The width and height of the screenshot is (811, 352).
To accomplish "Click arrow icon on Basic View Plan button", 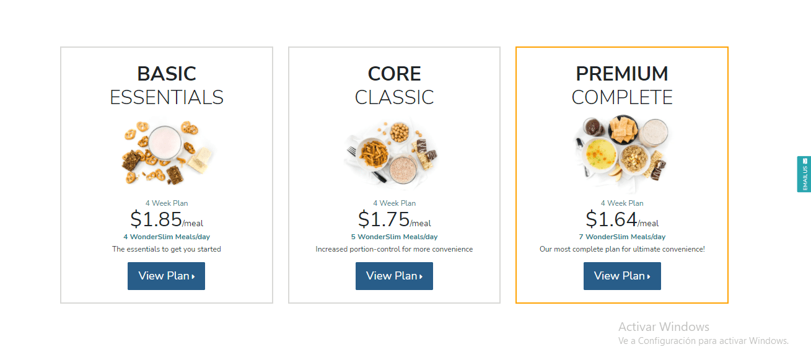I will pos(193,277).
